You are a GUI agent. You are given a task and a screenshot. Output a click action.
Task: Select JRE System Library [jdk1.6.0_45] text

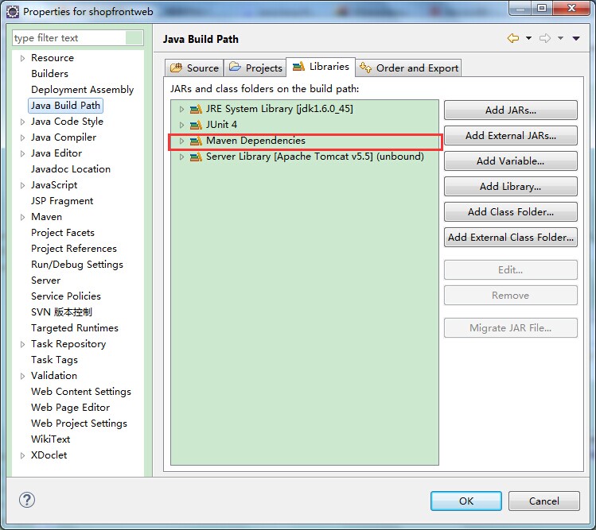pyautogui.click(x=279, y=109)
